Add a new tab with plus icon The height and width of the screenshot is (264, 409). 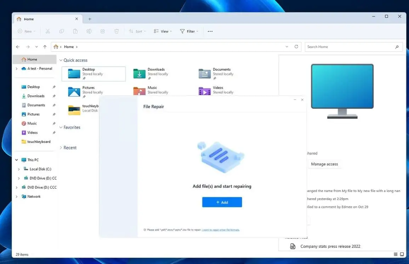pyautogui.click(x=90, y=19)
